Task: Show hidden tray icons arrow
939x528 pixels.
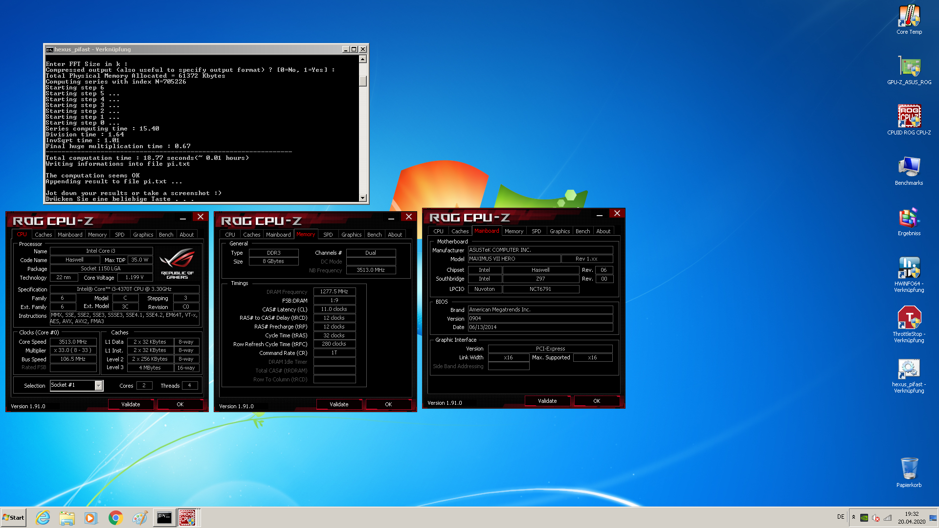Action: point(853,517)
